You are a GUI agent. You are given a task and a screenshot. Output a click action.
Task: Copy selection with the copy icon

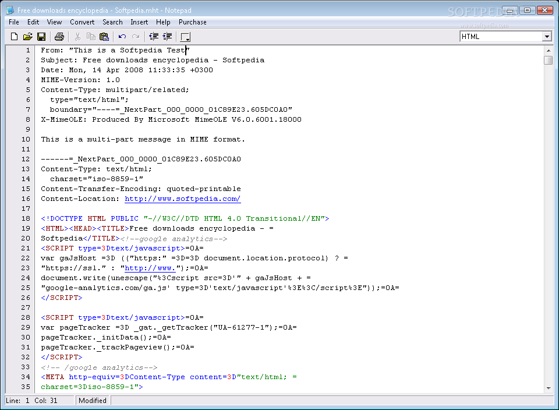[x=91, y=36]
